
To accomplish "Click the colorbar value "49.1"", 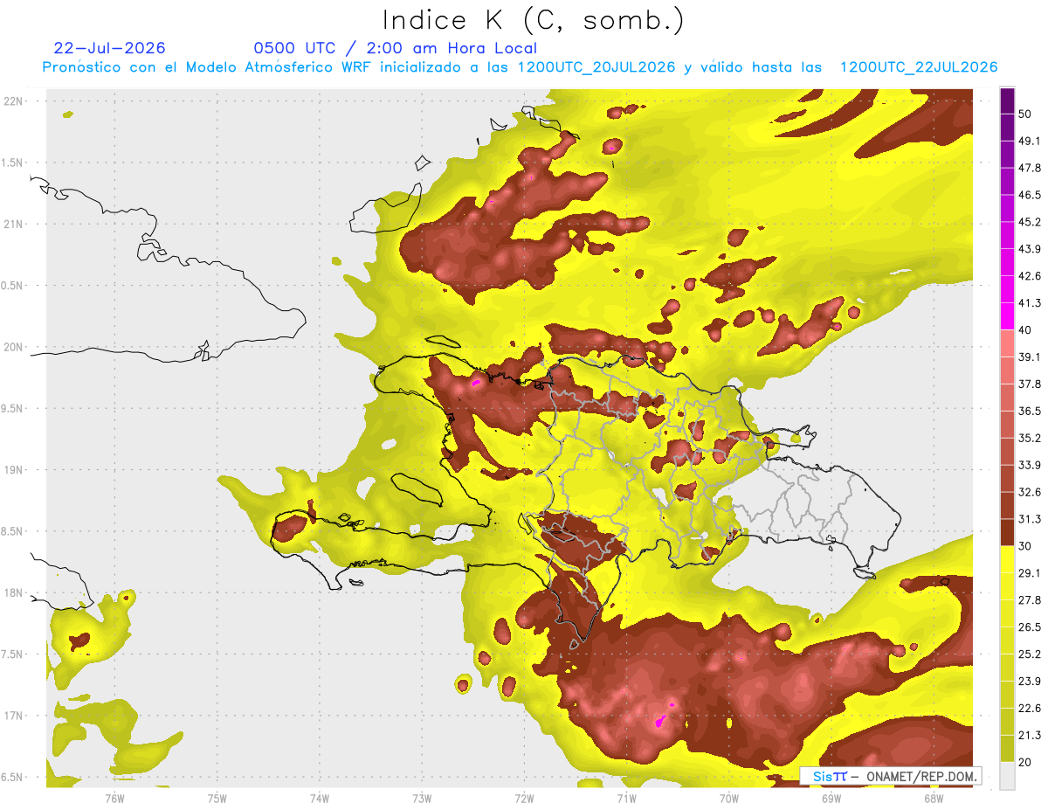I will click(x=1029, y=141).
